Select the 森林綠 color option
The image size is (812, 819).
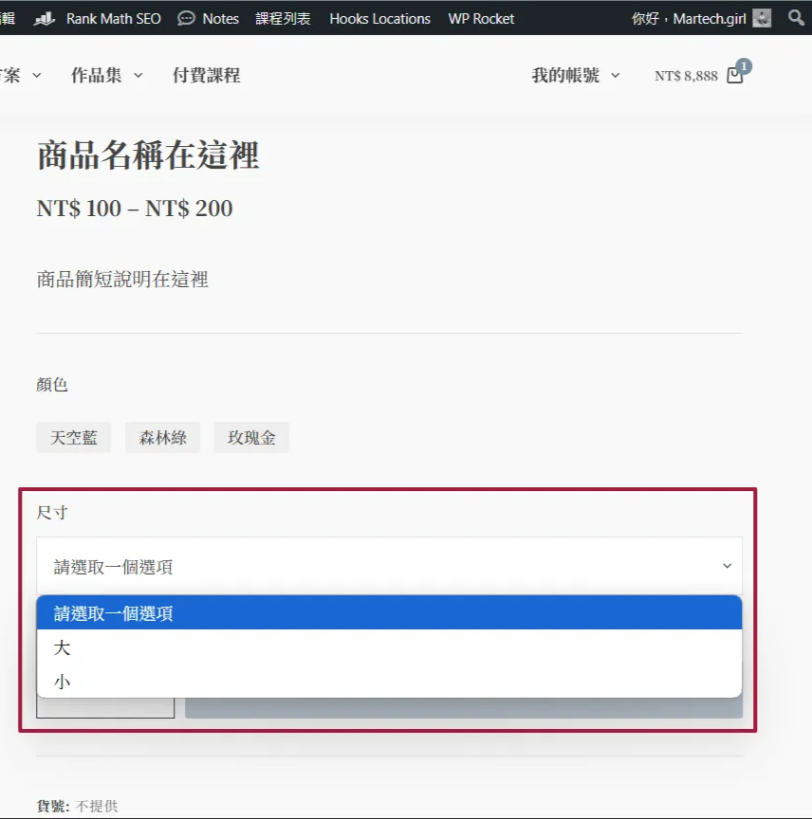tap(162, 437)
